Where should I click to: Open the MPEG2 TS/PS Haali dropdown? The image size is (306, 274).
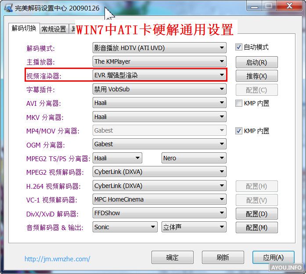[x=117, y=158]
